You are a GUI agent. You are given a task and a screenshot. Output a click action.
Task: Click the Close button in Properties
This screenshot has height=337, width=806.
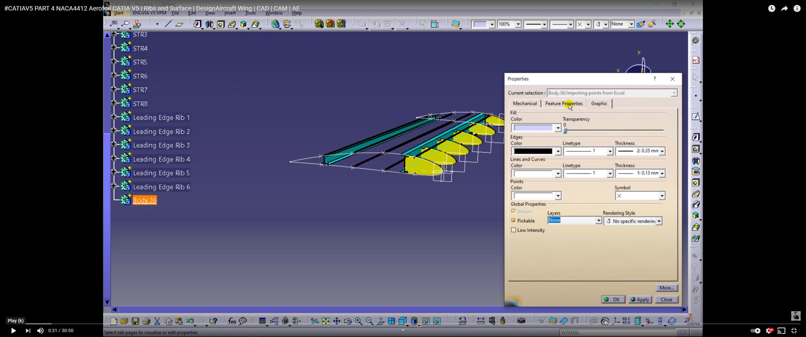[666, 299]
